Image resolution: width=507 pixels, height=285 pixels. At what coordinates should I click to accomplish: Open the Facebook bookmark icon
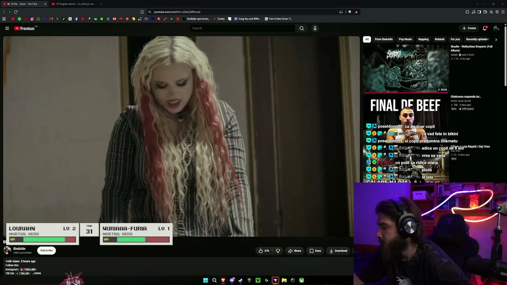76,19
